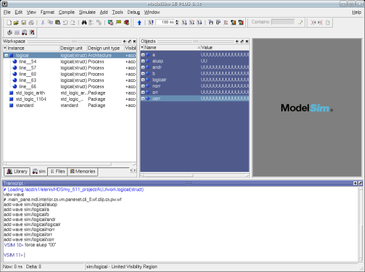This screenshot has width=365, height=272.
Task: Expand the logicalr signal
Action: (143, 79)
